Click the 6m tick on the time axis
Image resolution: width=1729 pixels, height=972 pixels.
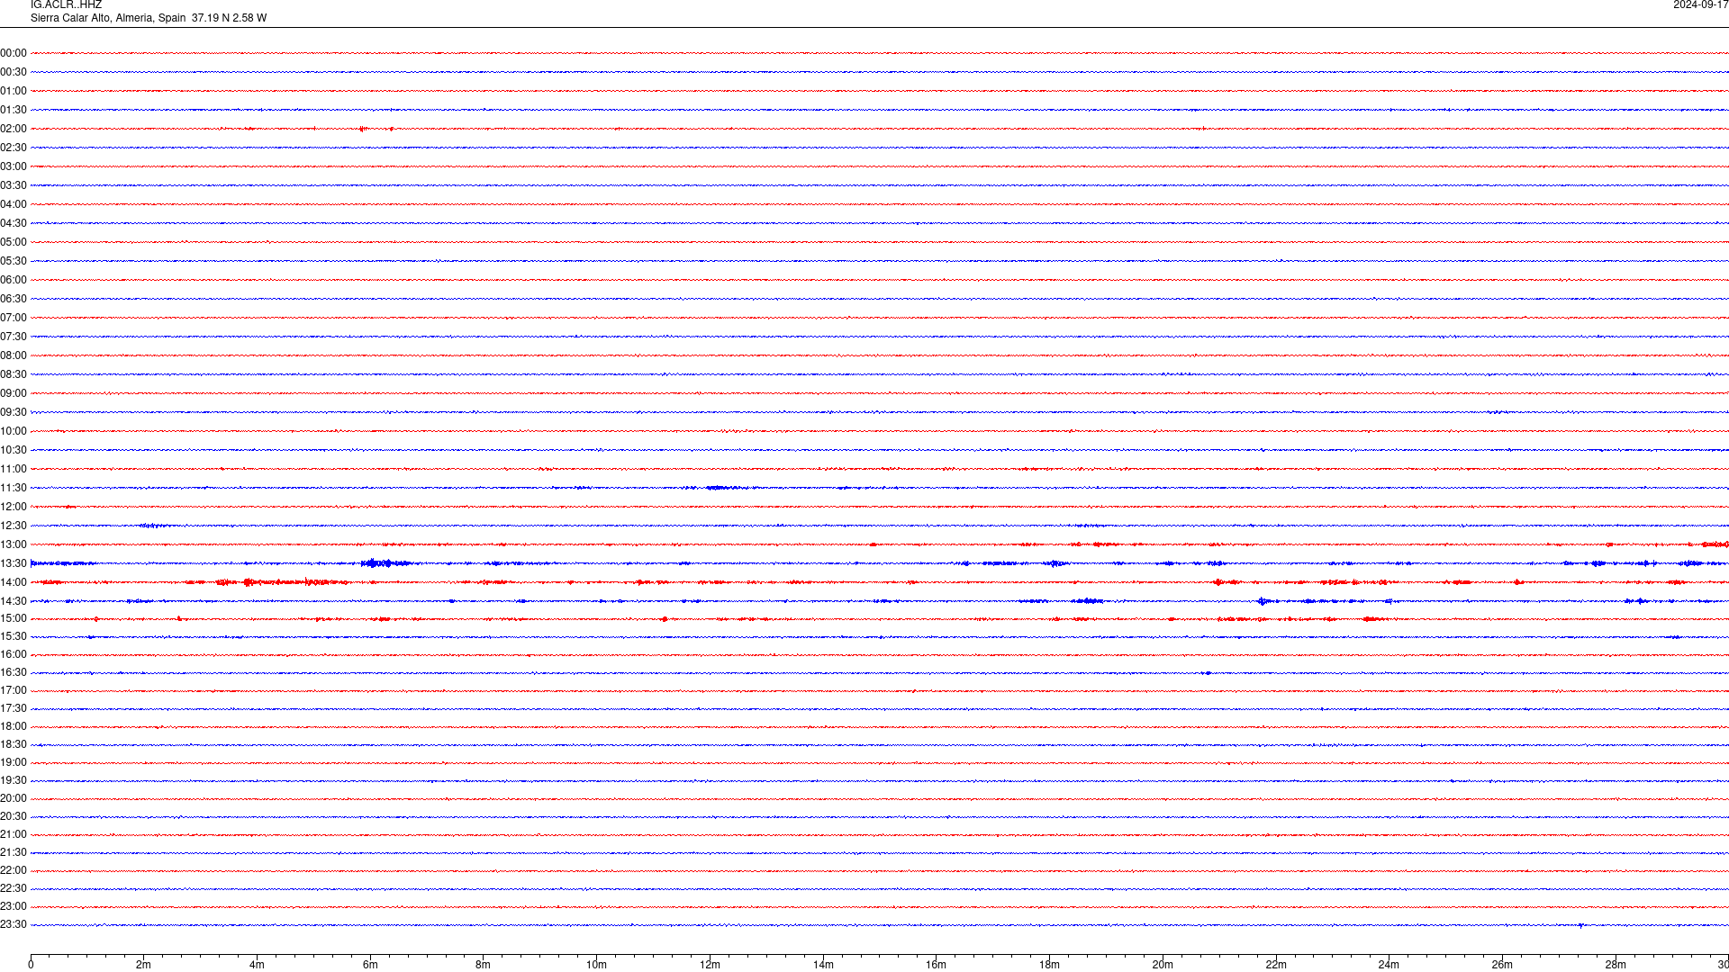[x=370, y=965]
